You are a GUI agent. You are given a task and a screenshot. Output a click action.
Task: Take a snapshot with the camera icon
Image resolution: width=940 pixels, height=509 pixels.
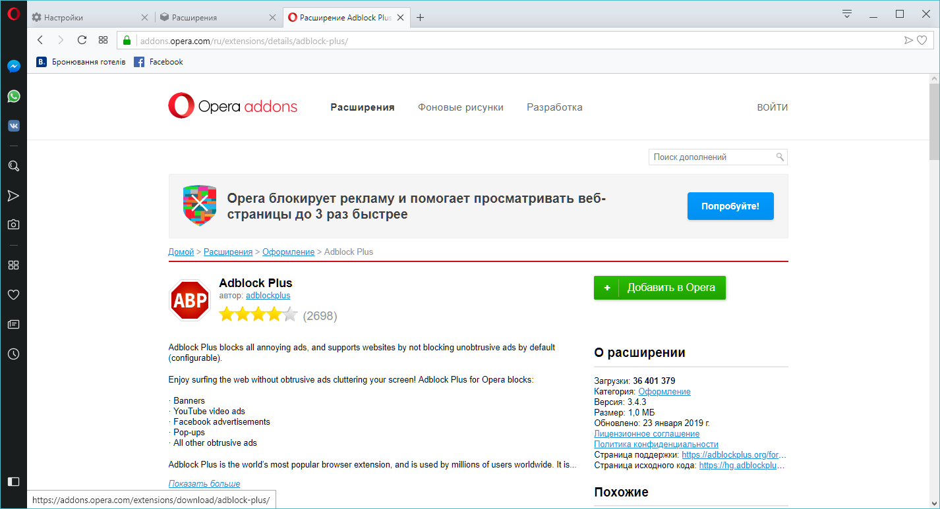(13, 225)
